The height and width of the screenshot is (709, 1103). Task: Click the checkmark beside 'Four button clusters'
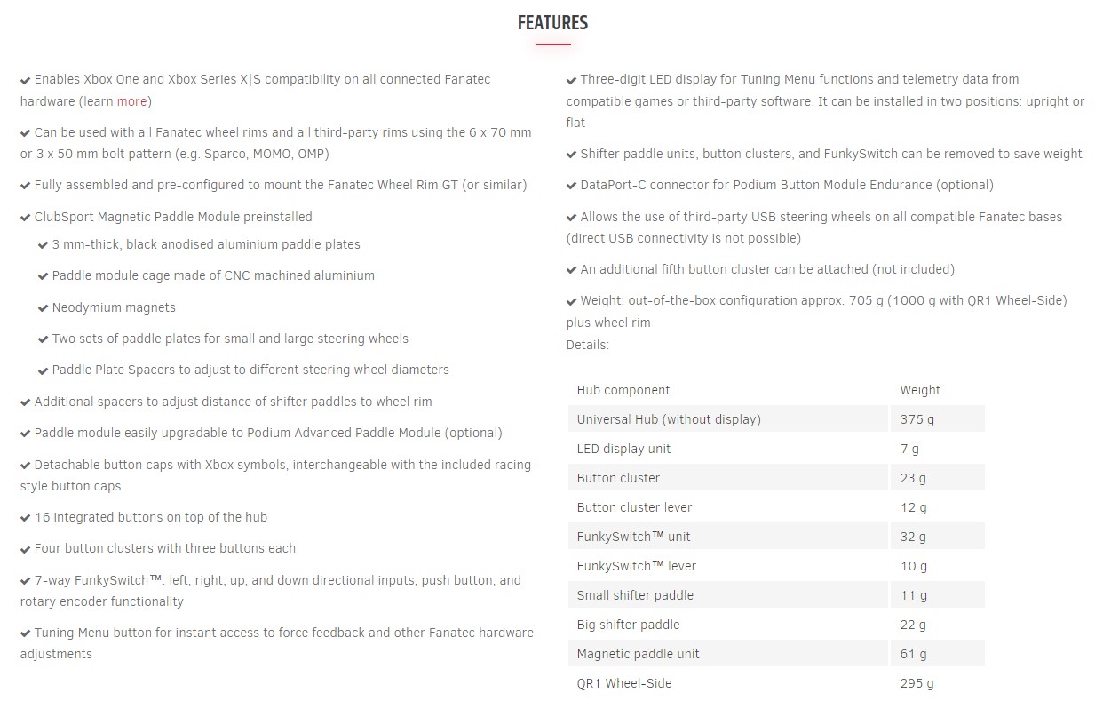pos(26,549)
